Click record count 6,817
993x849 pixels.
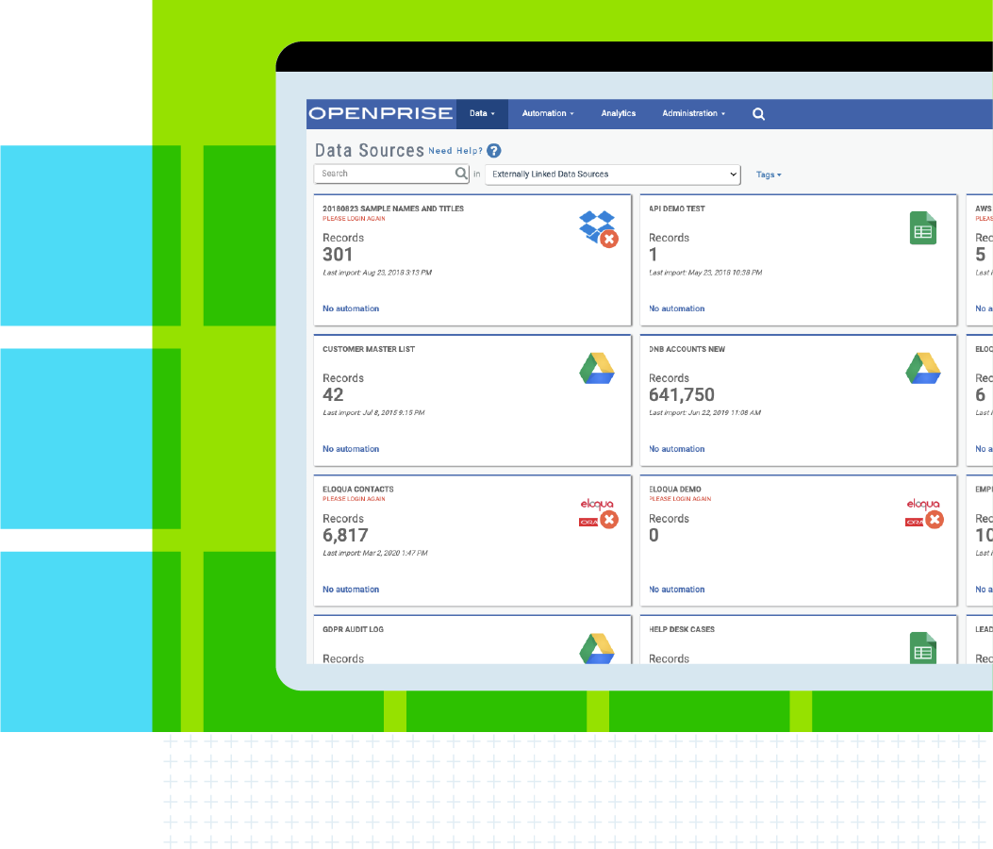(345, 536)
